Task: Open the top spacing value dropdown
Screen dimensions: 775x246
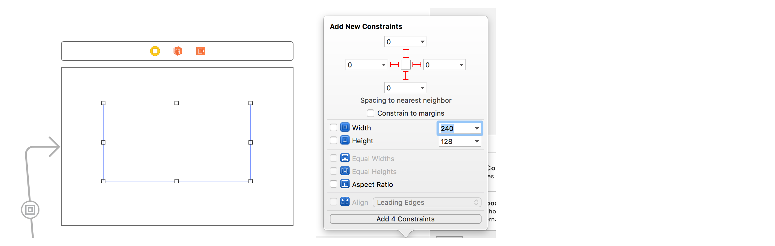Action: [x=423, y=42]
